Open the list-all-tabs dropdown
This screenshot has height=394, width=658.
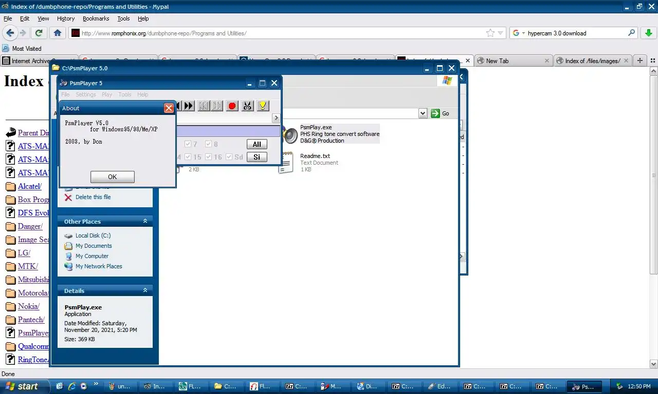[x=652, y=61]
